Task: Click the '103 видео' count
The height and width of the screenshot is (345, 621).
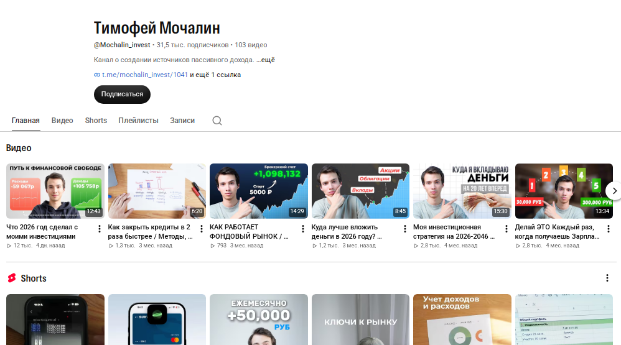Action: pyautogui.click(x=251, y=45)
